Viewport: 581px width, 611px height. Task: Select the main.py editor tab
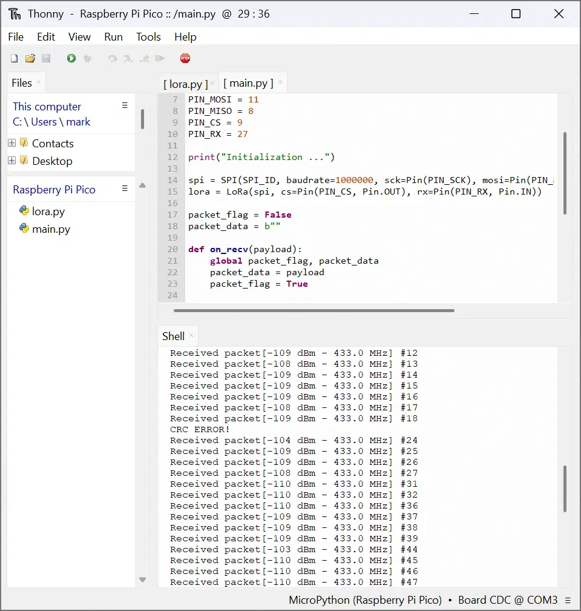pyautogui.click(x=248, y=83)
